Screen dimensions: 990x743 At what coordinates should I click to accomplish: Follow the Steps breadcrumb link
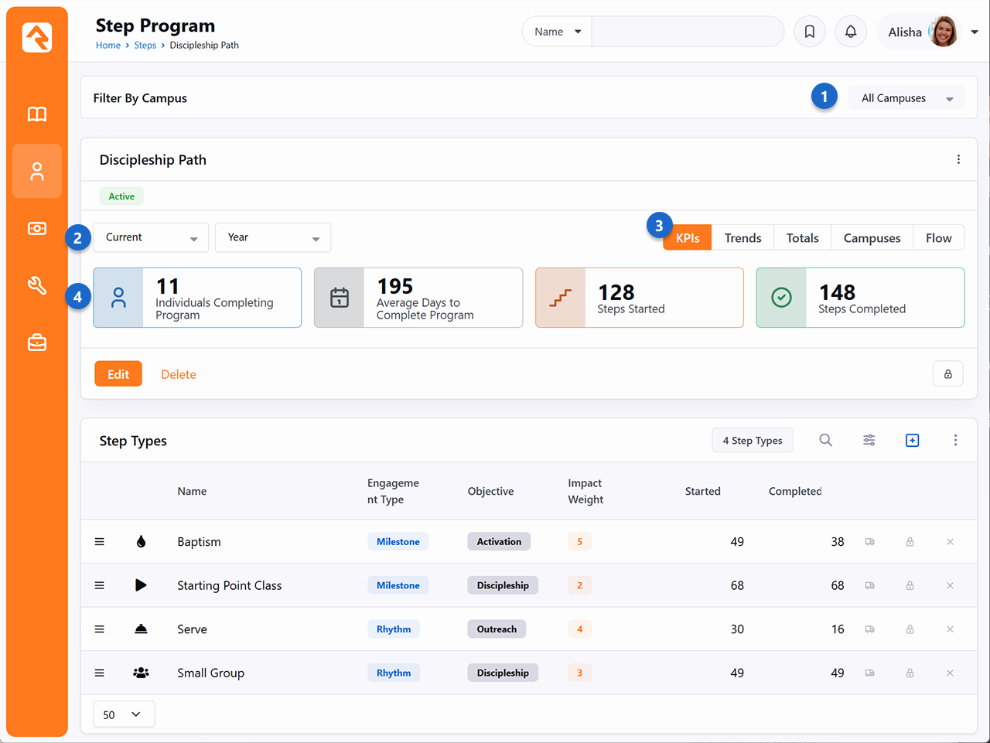coord(145,46)
